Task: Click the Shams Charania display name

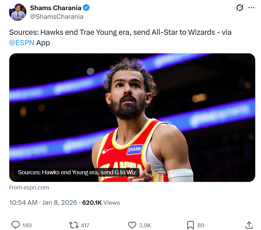Action: coord(55,8)
